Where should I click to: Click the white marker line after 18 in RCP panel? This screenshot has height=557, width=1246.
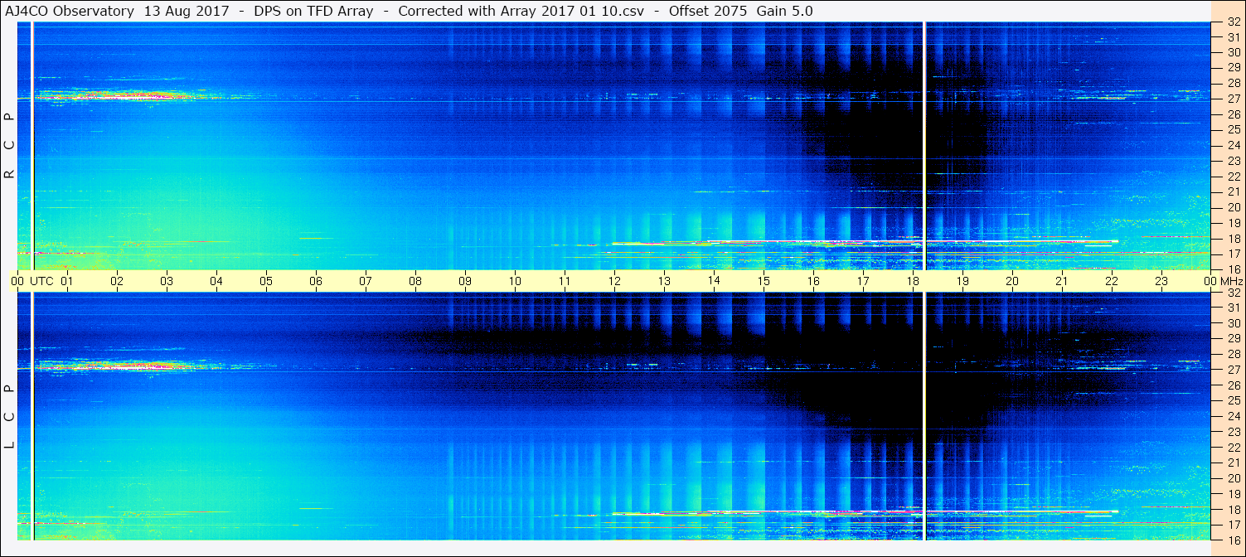(924, 146)
